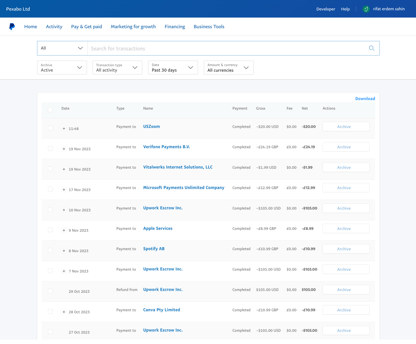Viewport: 416px width, 344px height.
Task: Archive the Verifone Payments B.V. transaction
Action: click(x=346, y=147)
